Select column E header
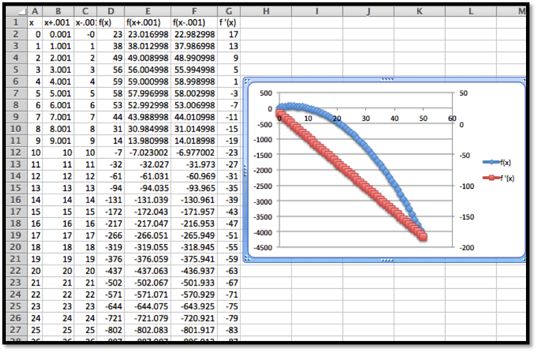537x352 pixels. click(148, 11)
